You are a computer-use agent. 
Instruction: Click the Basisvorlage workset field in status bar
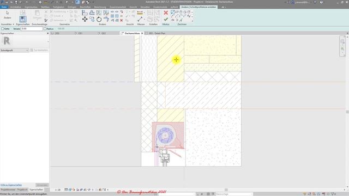pos(234,194)
